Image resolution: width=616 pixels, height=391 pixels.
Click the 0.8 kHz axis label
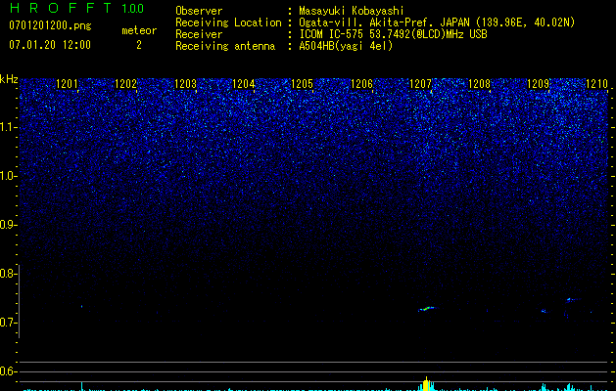point(8,274)
